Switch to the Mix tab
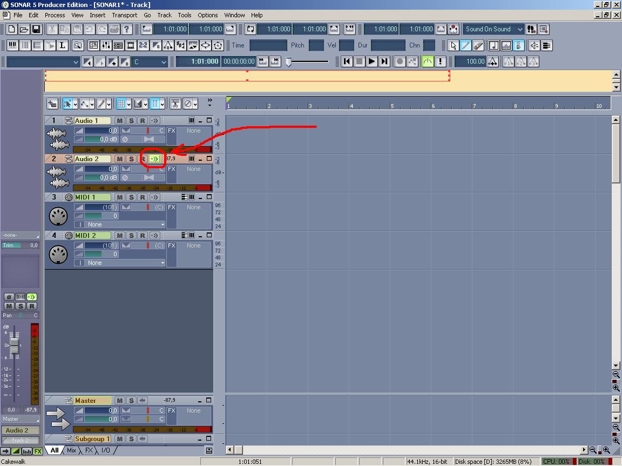The image size is (622, 466). click(x=71, y=450)
